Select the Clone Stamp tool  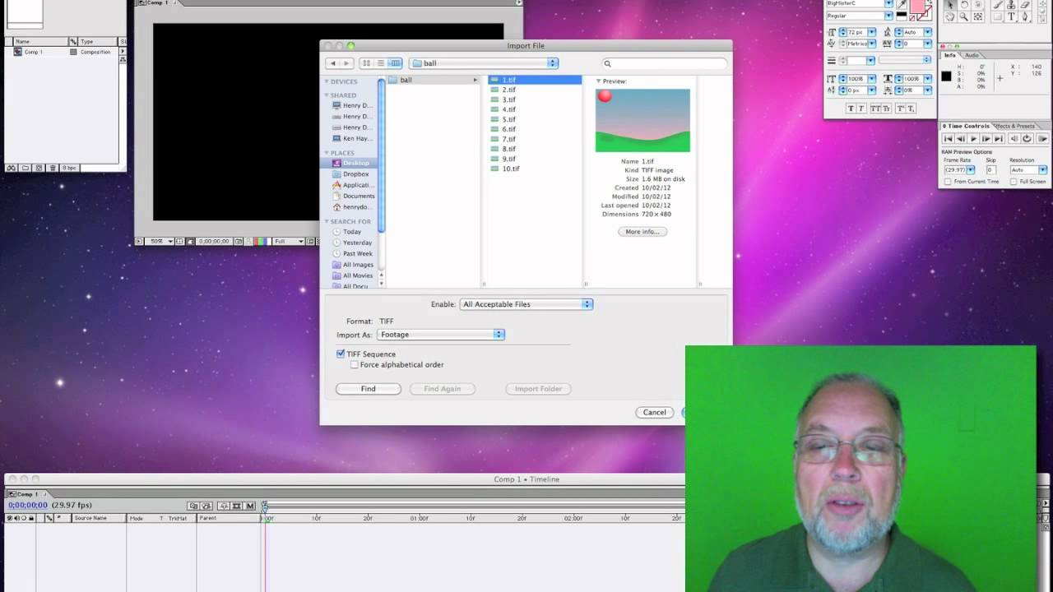pyautogui.click(x=1011, y=5)
